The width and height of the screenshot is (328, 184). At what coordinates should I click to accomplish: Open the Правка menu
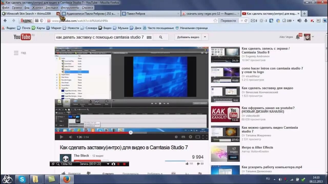tap(17, 8)
